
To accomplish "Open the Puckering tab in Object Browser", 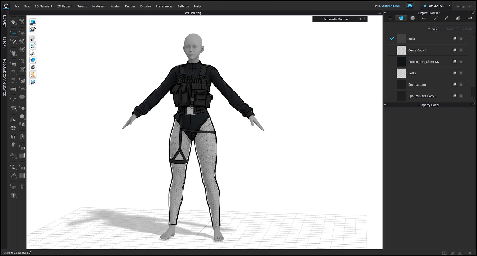I will click(447, 18).
